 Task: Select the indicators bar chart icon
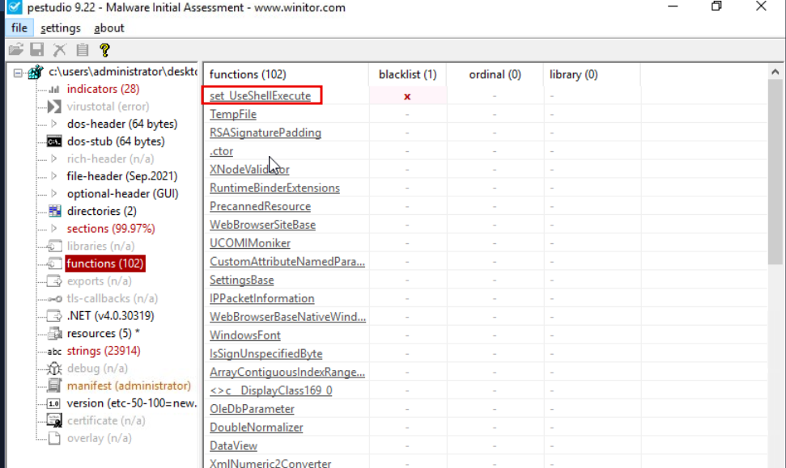54,89
